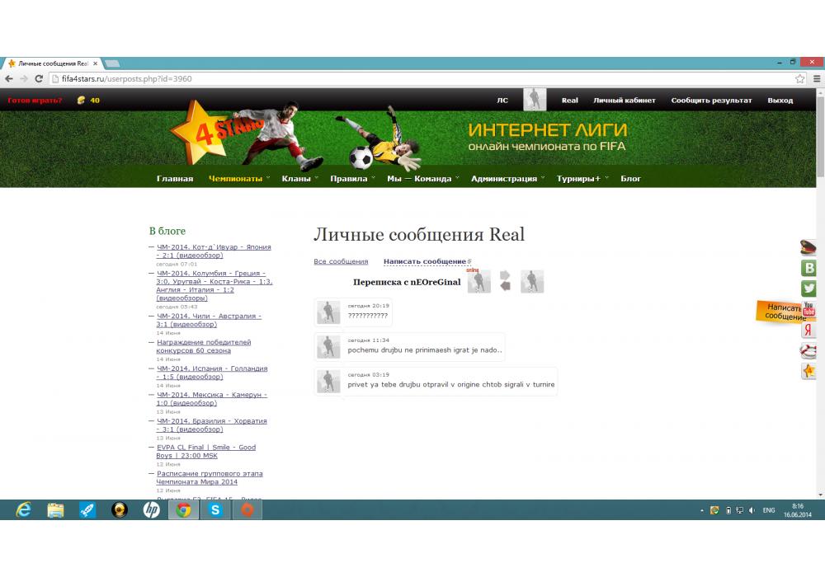Click the browser address bar
825x577 pixels.
point(412,79)
